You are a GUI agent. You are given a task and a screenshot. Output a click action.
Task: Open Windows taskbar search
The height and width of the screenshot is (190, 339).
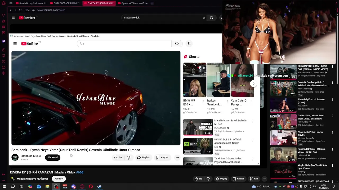(12, 187)
